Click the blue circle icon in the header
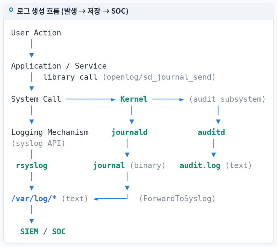 [11, 10]
